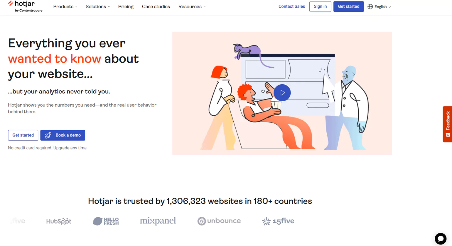Play the video with the play button
The image size is (452, 246).
[x=282, y=93]
